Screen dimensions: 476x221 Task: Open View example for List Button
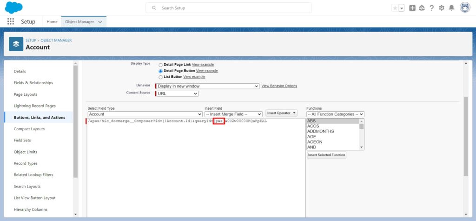tap(194, 77)
